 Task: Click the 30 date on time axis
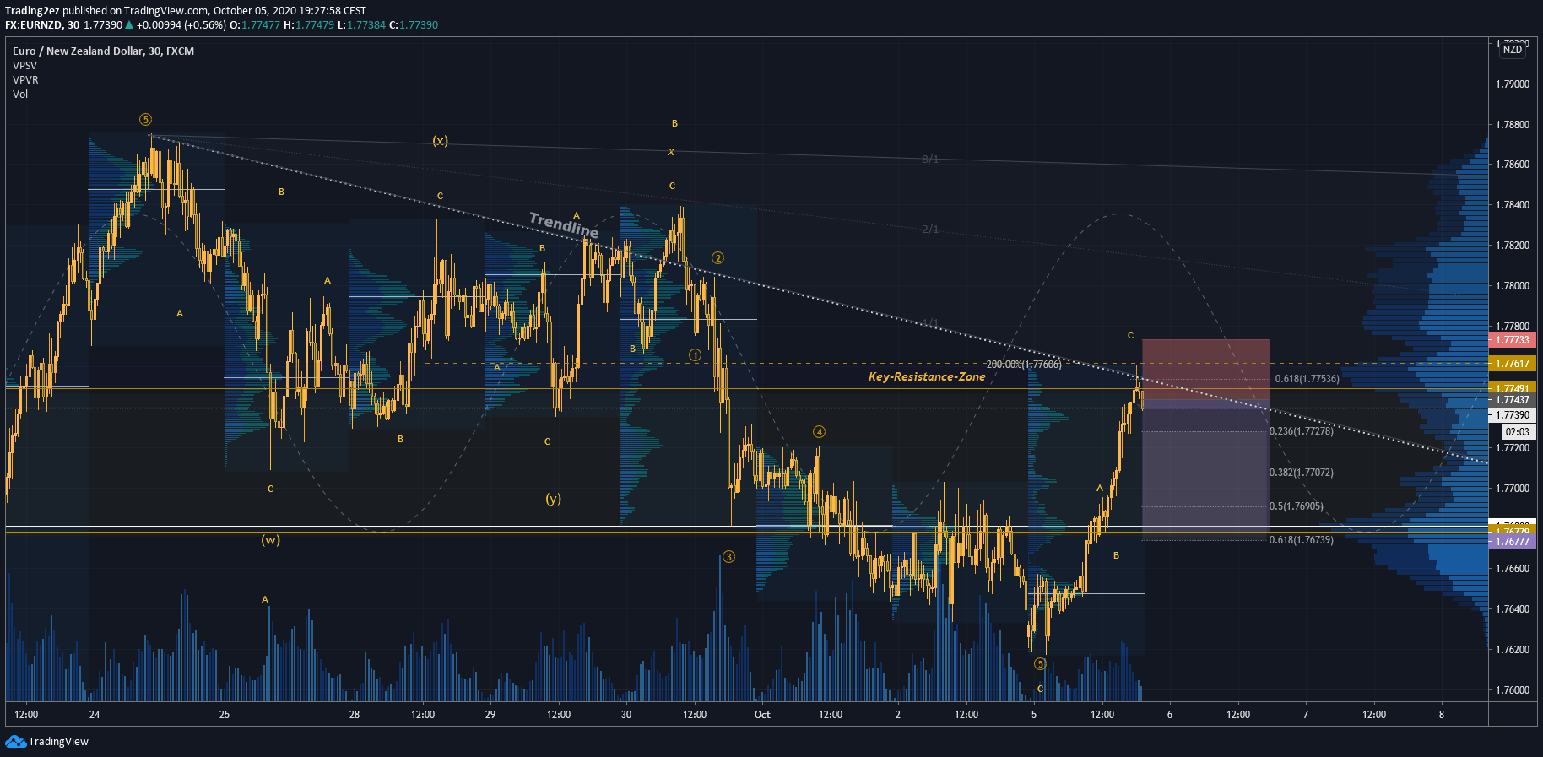pos(626,715)
